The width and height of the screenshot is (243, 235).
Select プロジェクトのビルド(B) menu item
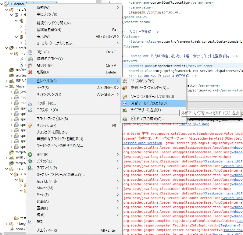(74, 119)
